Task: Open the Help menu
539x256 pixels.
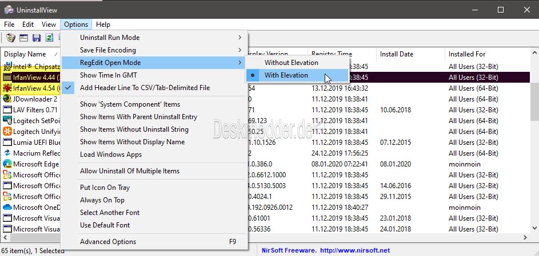Action: coord(103,25)
